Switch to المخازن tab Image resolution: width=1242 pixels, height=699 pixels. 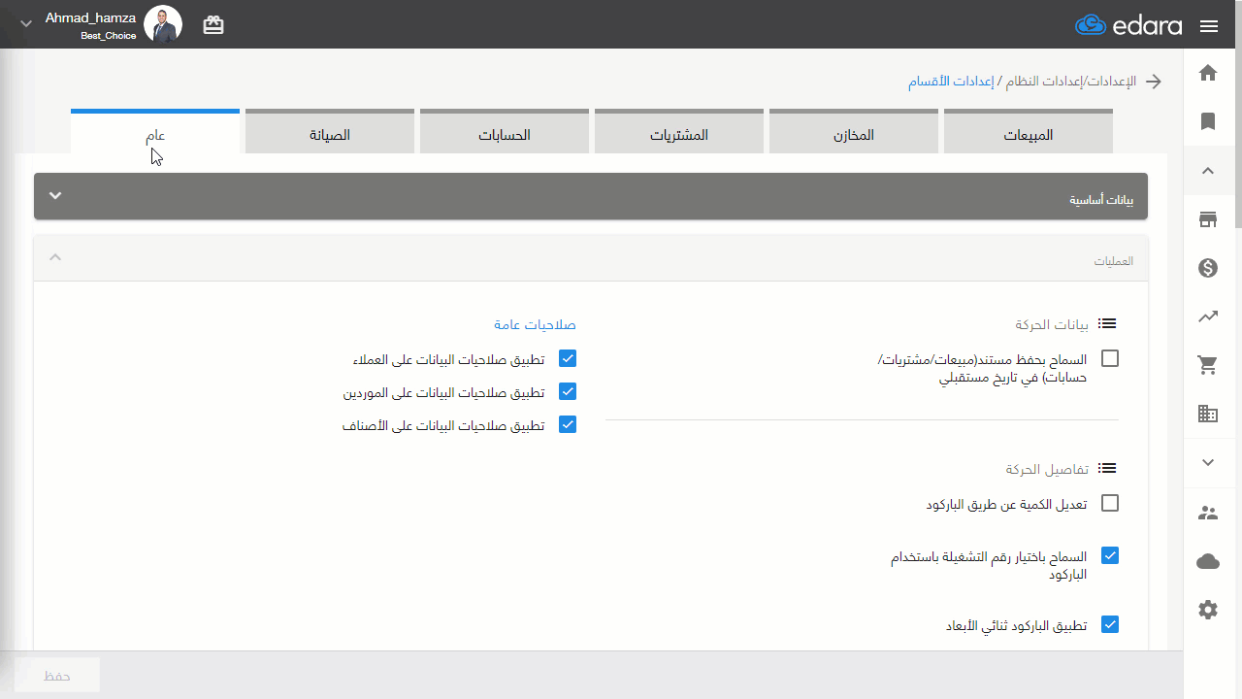click(x=854, y=133)
